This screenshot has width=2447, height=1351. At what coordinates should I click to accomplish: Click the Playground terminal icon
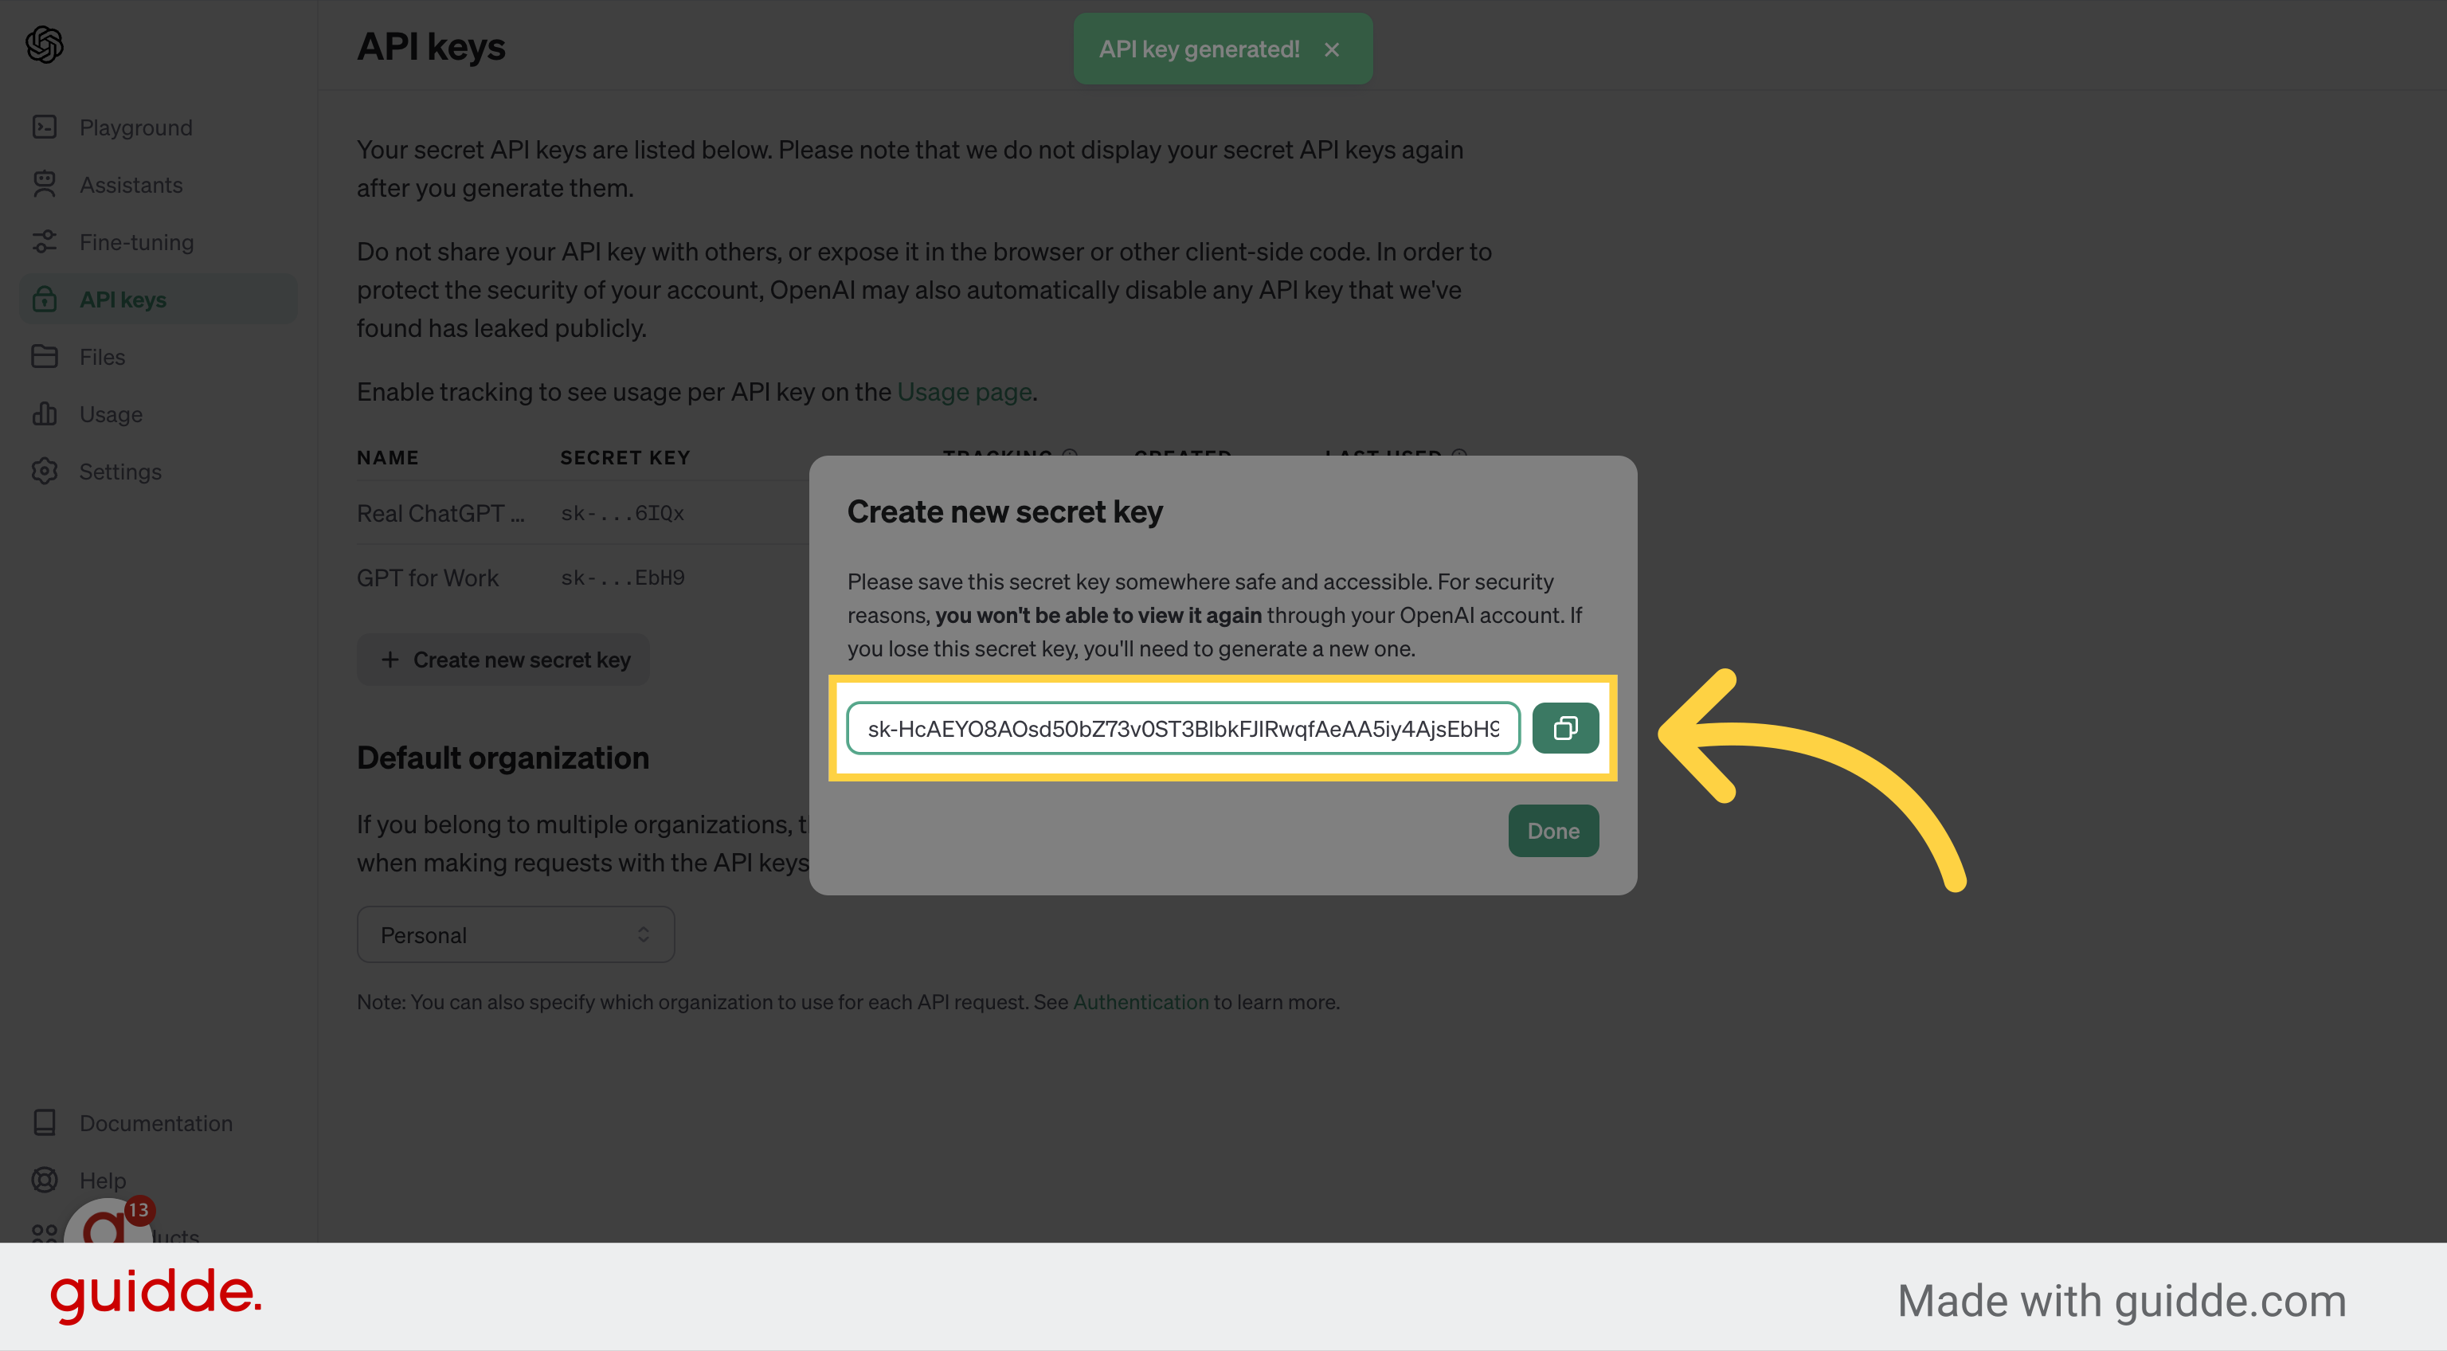pyautogui.click(x=45, y=127)
